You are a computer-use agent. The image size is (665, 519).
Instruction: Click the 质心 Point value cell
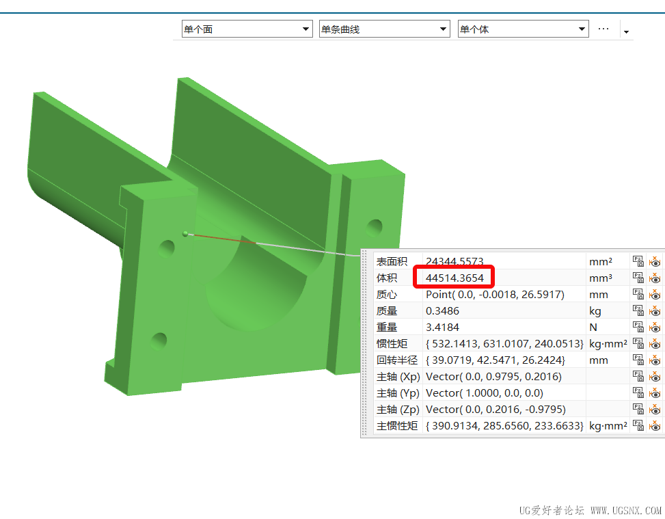click(504, 294)
